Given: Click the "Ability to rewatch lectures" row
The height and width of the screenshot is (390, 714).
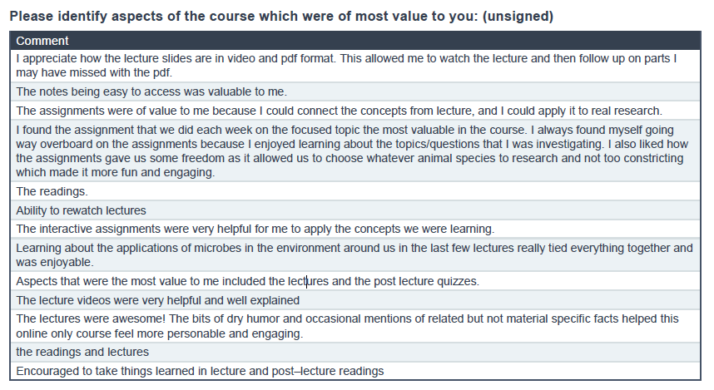Looking at the screenshot, I should click(81, 210).
